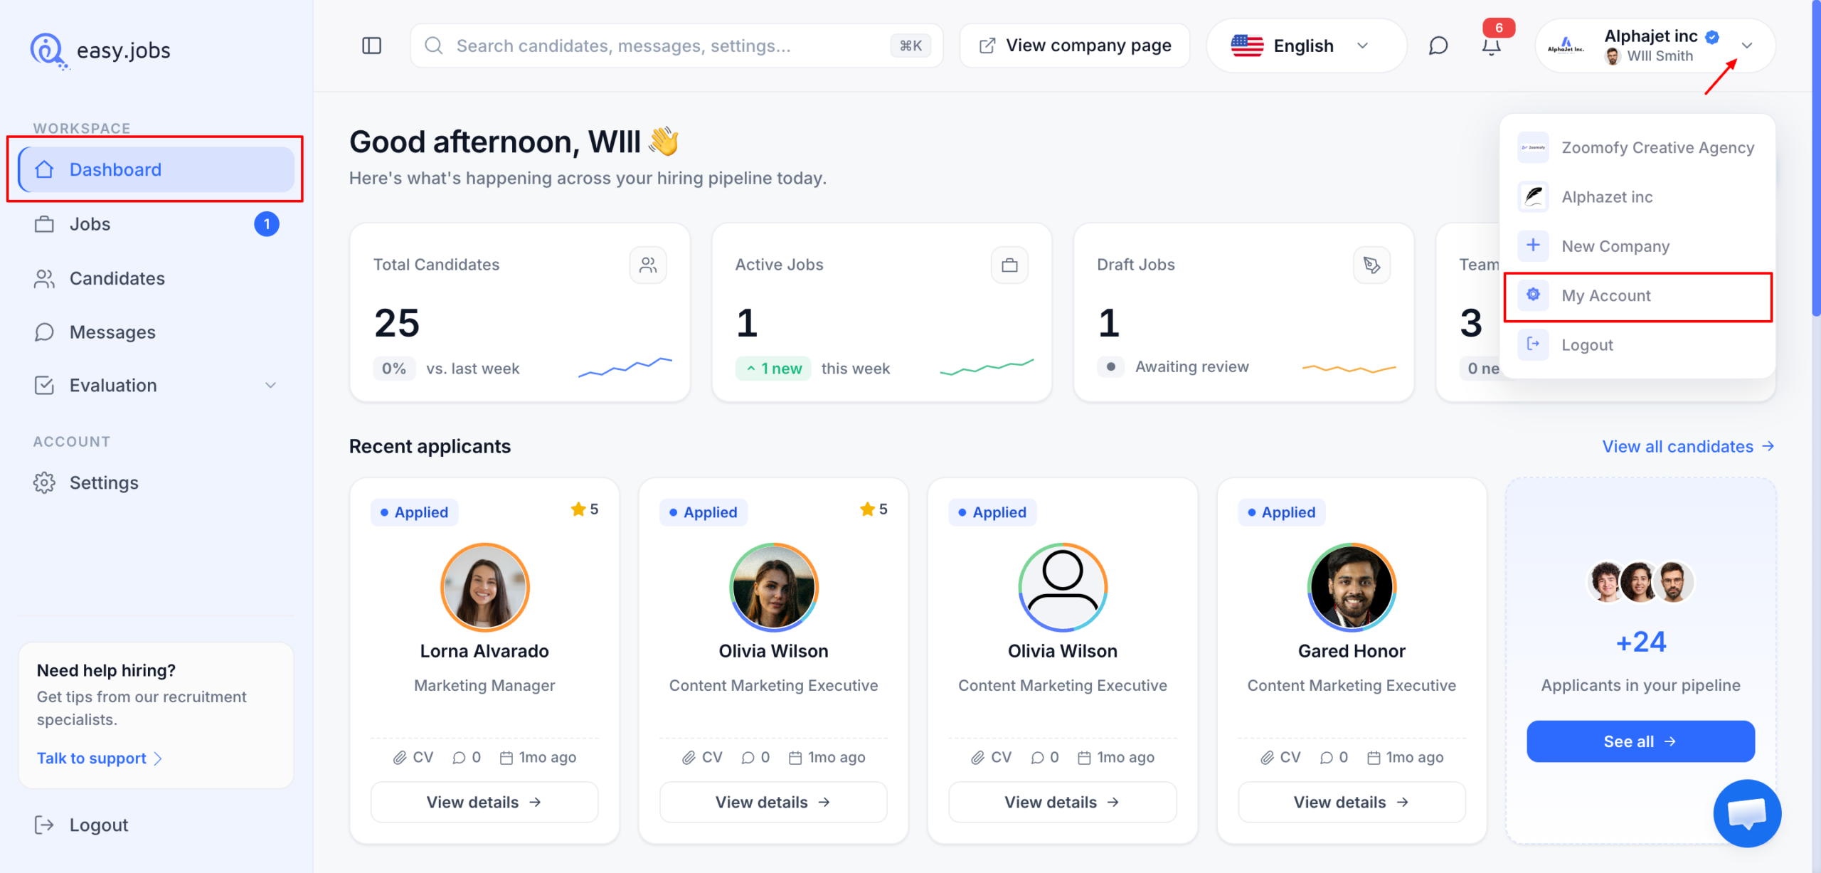Click See all applicants button
Image resolution: width=1821 pixels, height=873 pixels.
click(1640, 741)
